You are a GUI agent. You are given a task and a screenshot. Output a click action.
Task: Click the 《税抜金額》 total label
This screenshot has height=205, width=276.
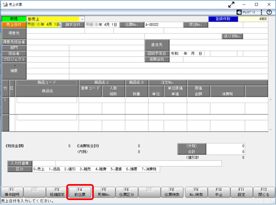pos(15,146)
